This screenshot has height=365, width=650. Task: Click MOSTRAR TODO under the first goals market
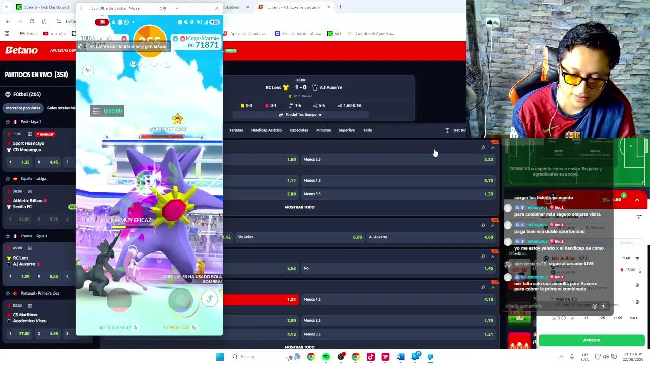300,207
